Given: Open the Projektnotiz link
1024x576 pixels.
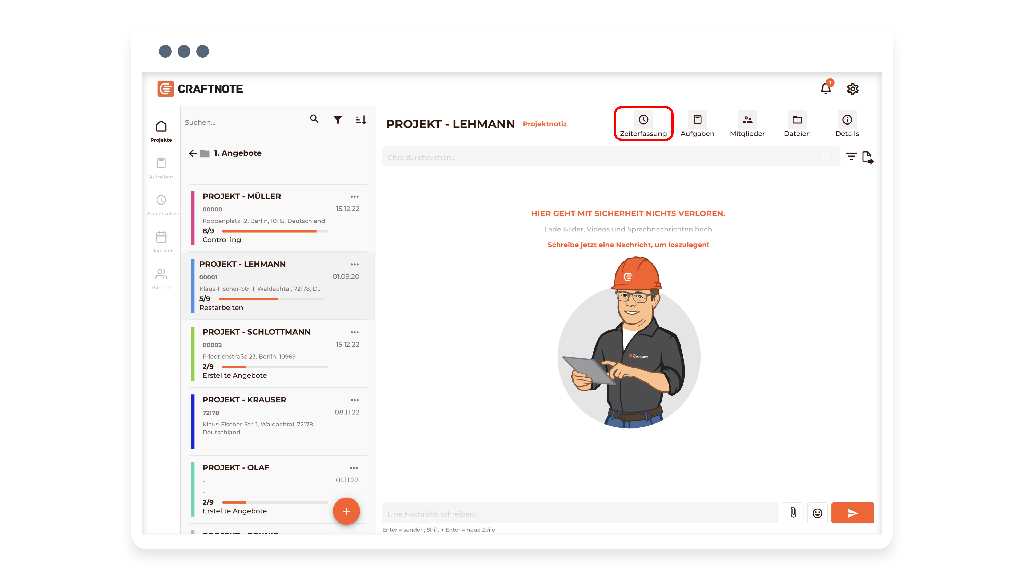Looking at the screenshot, I should [x=545, y=124].
